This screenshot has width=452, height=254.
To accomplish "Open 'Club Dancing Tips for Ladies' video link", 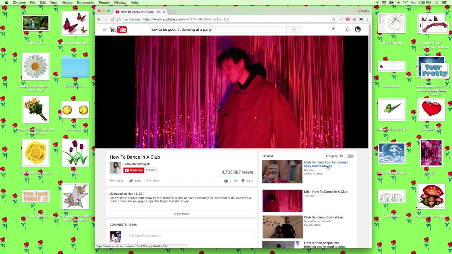I will coord(326,164).
